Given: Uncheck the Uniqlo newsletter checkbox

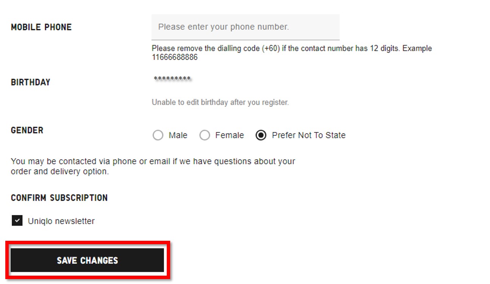Looking at the screenshot, I should [17, 221].
